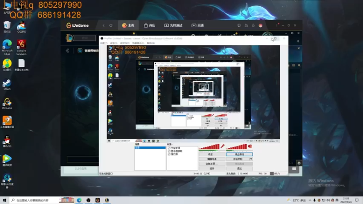Screen dimensions: 363x204
Task: Open taskbar clock 21:53
Action: pyautogui.click(x=346, y=200)
